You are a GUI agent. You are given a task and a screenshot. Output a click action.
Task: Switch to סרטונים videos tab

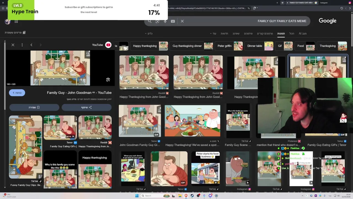(248, 33)
